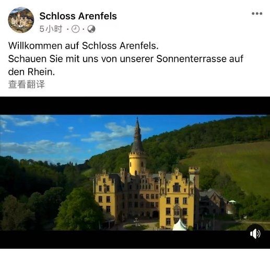Click the left yellow castle wing in the video
The width and height of the screenshot is (270, 255).
pyautogui.click(x=105, y=195)
